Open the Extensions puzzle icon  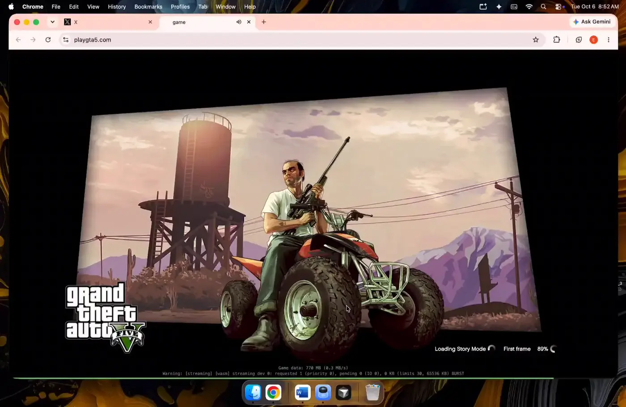[x=557, y=40]
